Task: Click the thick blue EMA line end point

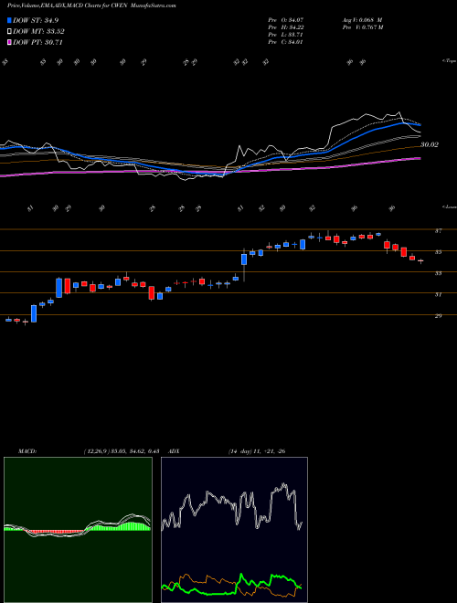Action: tap(420, 125)
